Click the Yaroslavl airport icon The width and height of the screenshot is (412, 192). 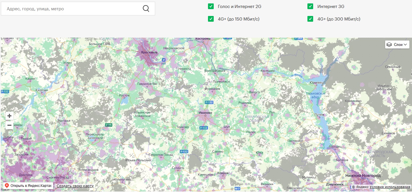163,60
